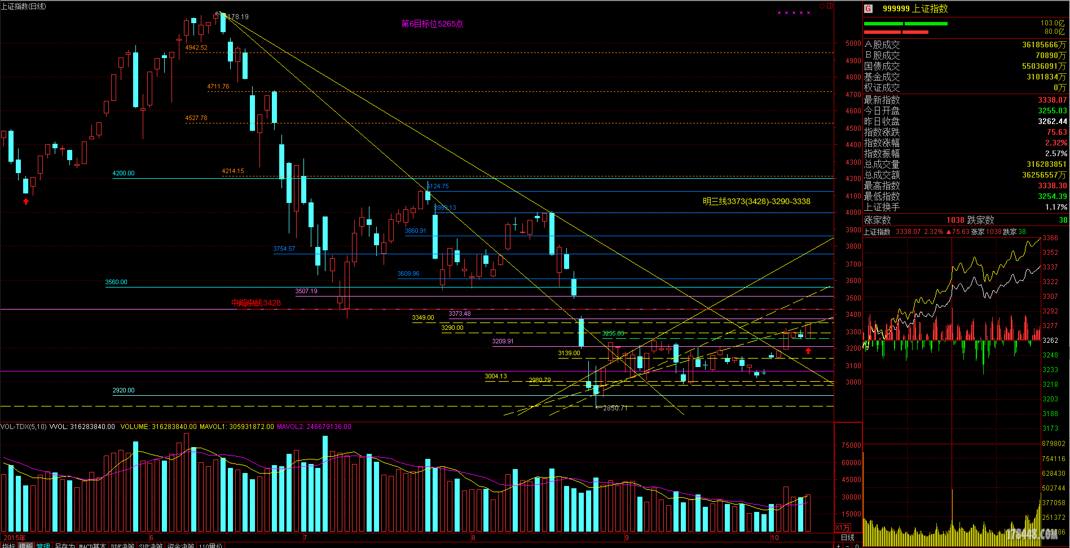Select the 110周价 template tab

[211, 545]
